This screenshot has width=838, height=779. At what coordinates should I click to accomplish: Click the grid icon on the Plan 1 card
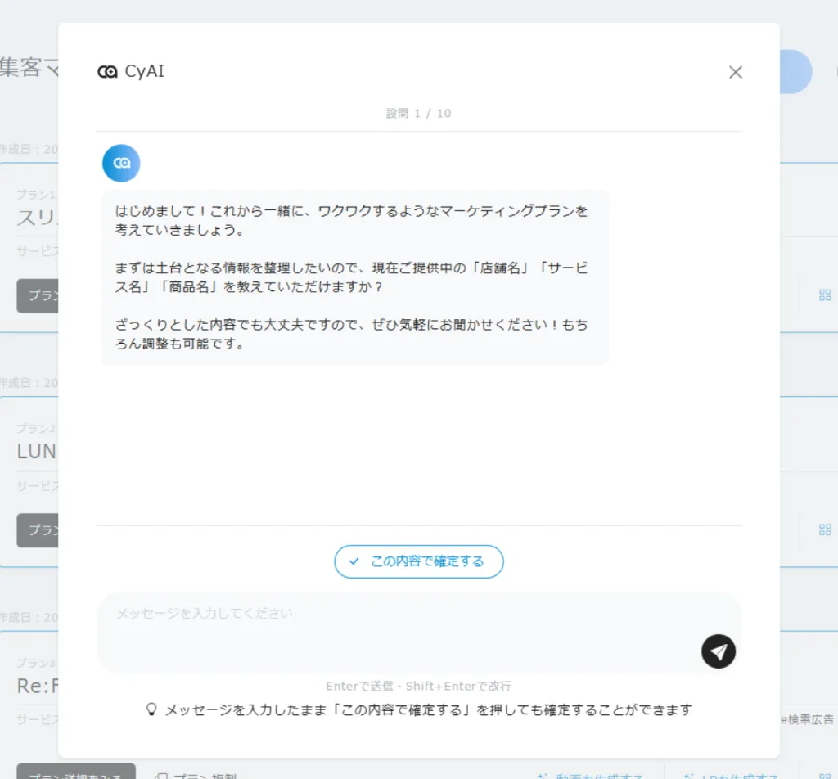(x=824, y=295)
